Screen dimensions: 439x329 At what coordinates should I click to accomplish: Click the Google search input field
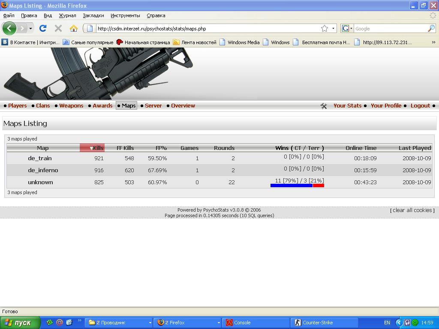[x=391, y=29]
